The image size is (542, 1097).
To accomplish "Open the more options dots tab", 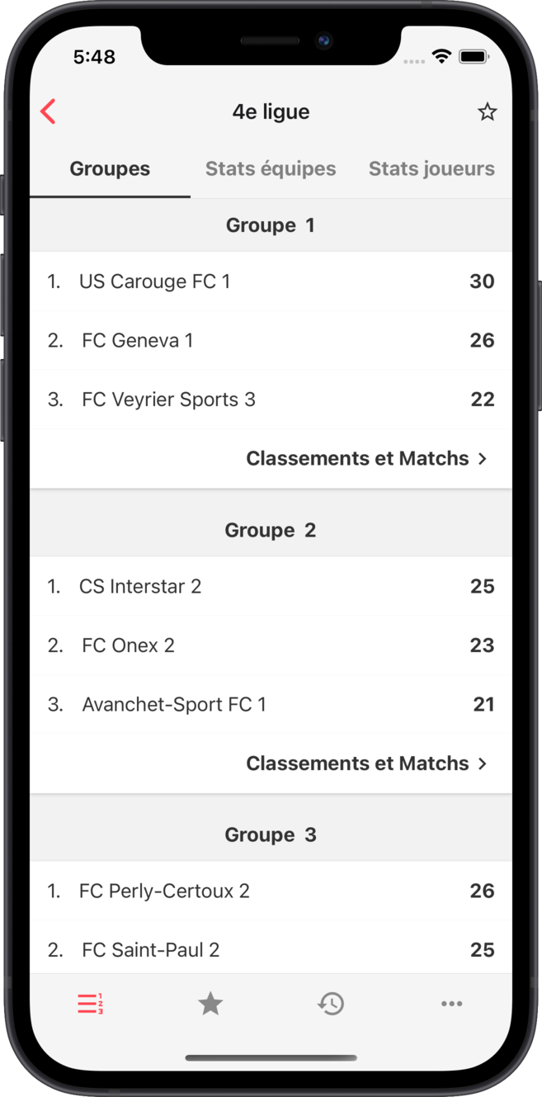I will 451,1003.
